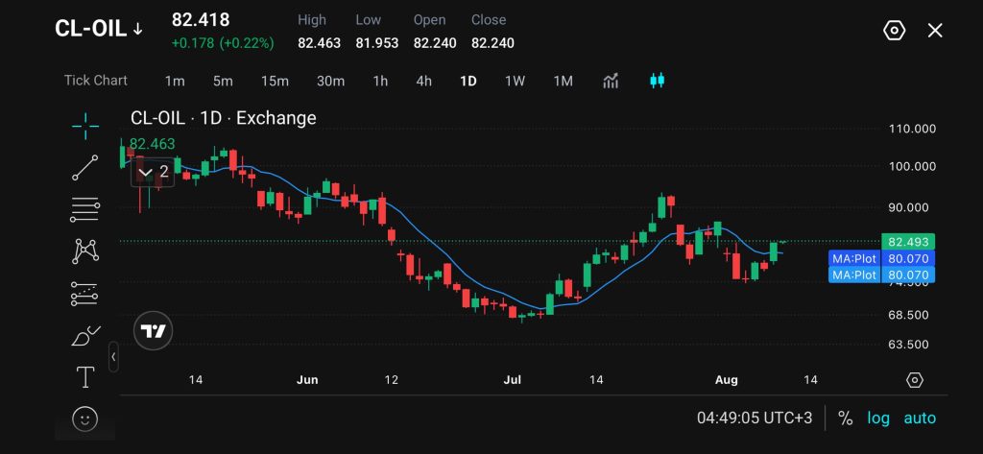
Task: Open the emoji icons tool
Action: click(x=85, y=418)
